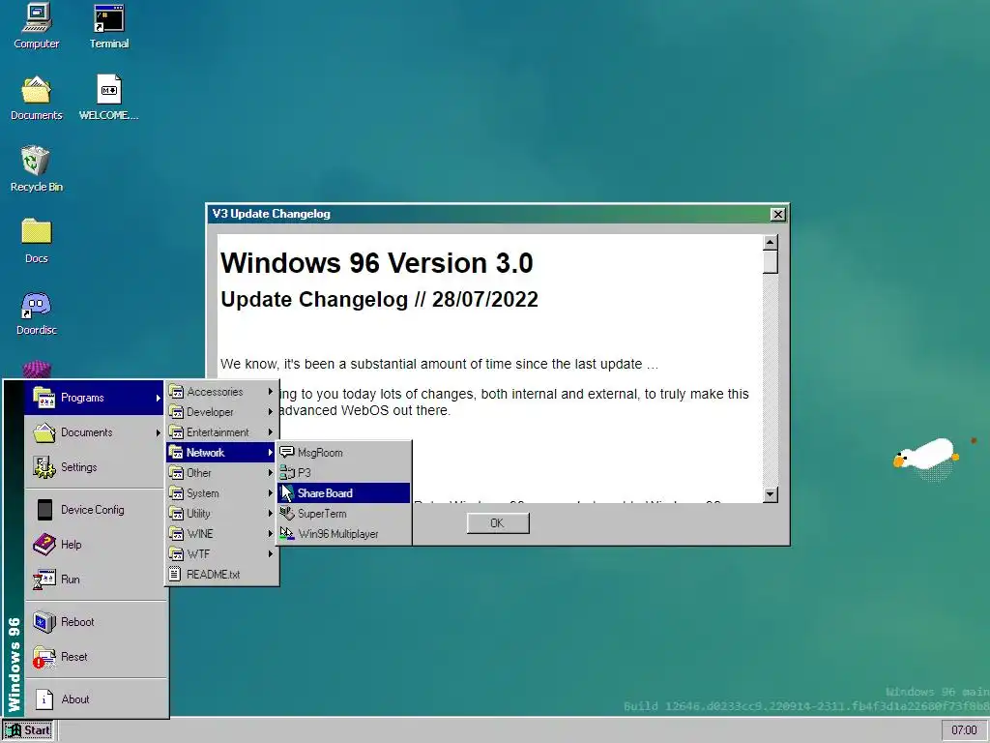990x743 pixels.
Task: Click the Windows 96 Version 3.0 heading
Action: 377,263
